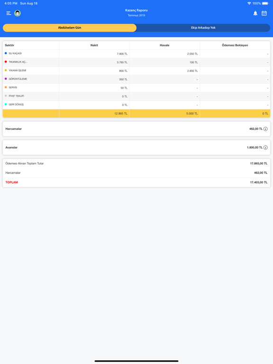The height and width of the screenshot is (364, 273).
Task: Click the Havale column header
Action: (x=164, y=45)
